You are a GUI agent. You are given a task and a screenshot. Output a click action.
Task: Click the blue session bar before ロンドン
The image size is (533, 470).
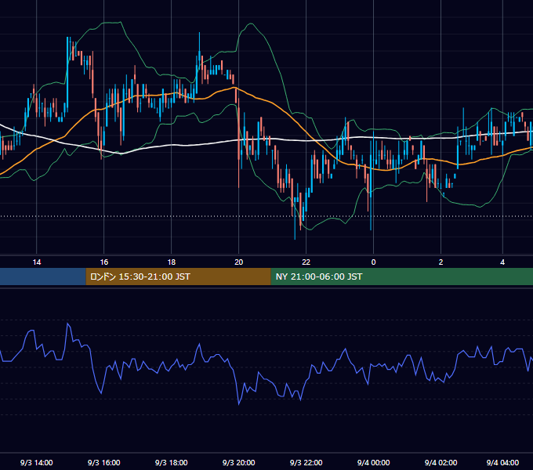(x=43, y=277)
